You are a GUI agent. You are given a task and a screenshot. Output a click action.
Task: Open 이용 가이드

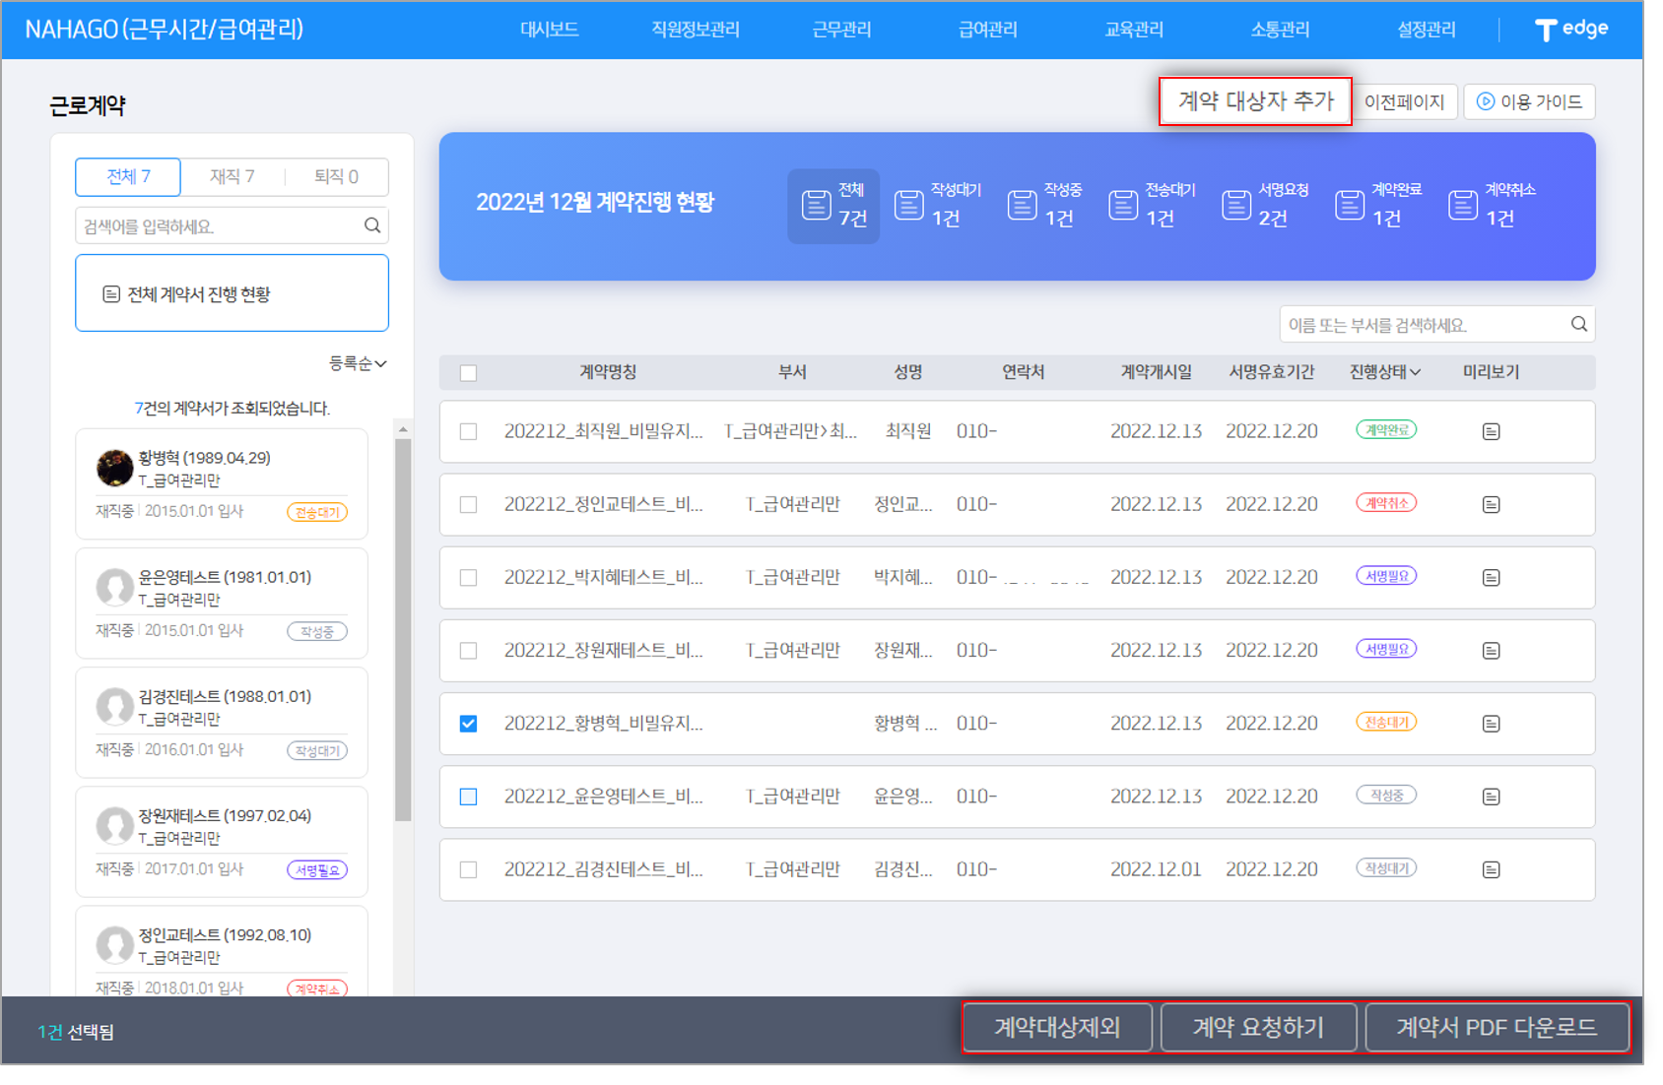1529,101
